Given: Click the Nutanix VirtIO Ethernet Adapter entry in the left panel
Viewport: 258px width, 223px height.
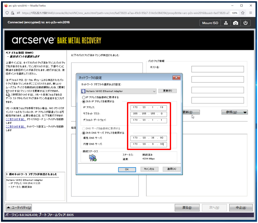Looking at the screenshot, I should 25,180.
